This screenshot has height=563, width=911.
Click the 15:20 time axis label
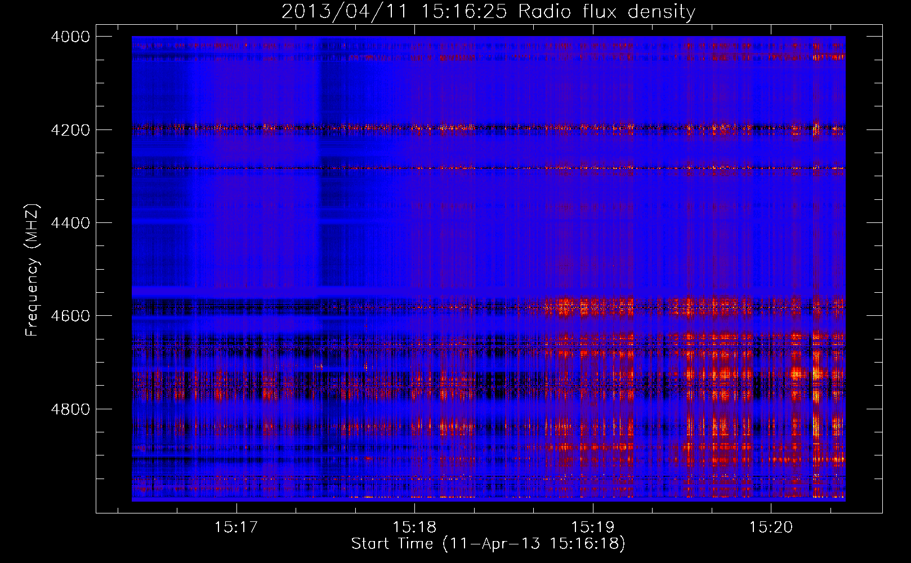coord(770,527)
